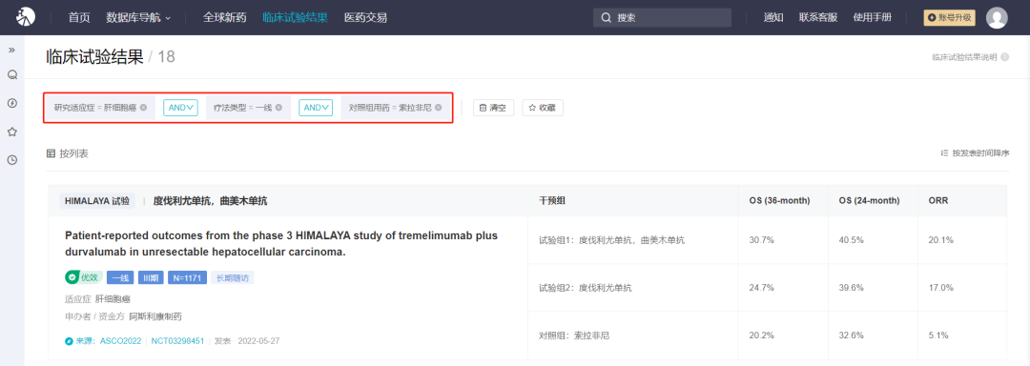
Task: Expand the left sidebar with double chevron
Action: click(11, 50)
